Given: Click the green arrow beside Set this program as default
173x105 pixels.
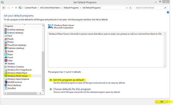Looking at the screenshot, I should (51, 80).
